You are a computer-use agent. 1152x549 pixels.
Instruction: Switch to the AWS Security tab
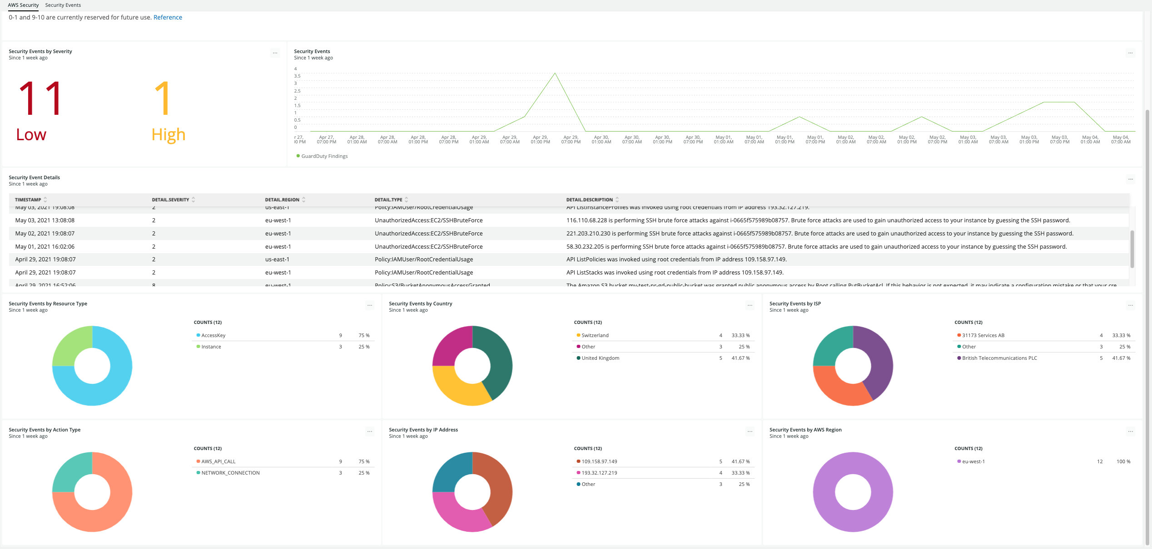pos(23,5)
